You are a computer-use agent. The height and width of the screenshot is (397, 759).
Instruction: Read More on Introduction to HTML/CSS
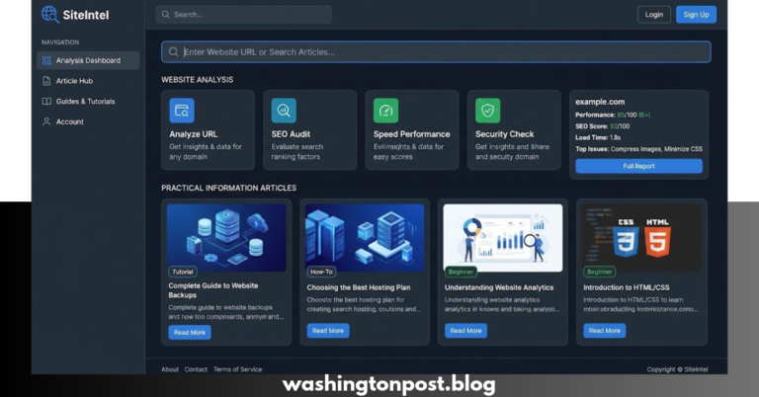[x=604, y=330]
